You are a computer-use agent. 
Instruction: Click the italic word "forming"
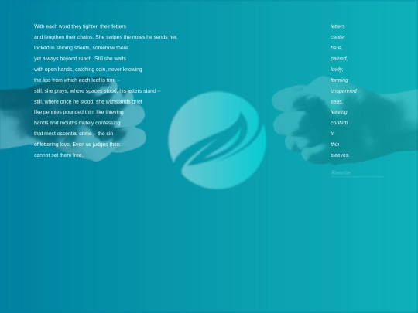pyautogui.click(x=339, y=80)
